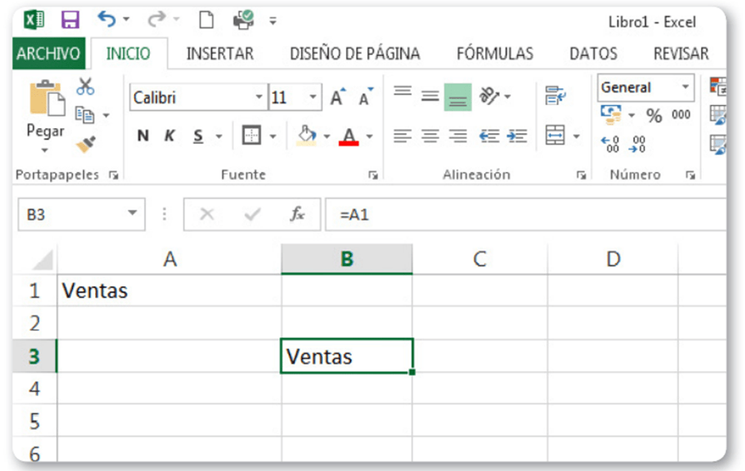The image size is (745, 471).
Task: Click the text orientation icon
Action: [x=489, y=97]
